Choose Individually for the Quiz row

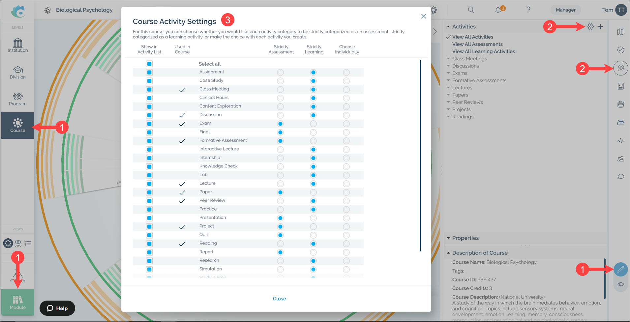(346, 235)
